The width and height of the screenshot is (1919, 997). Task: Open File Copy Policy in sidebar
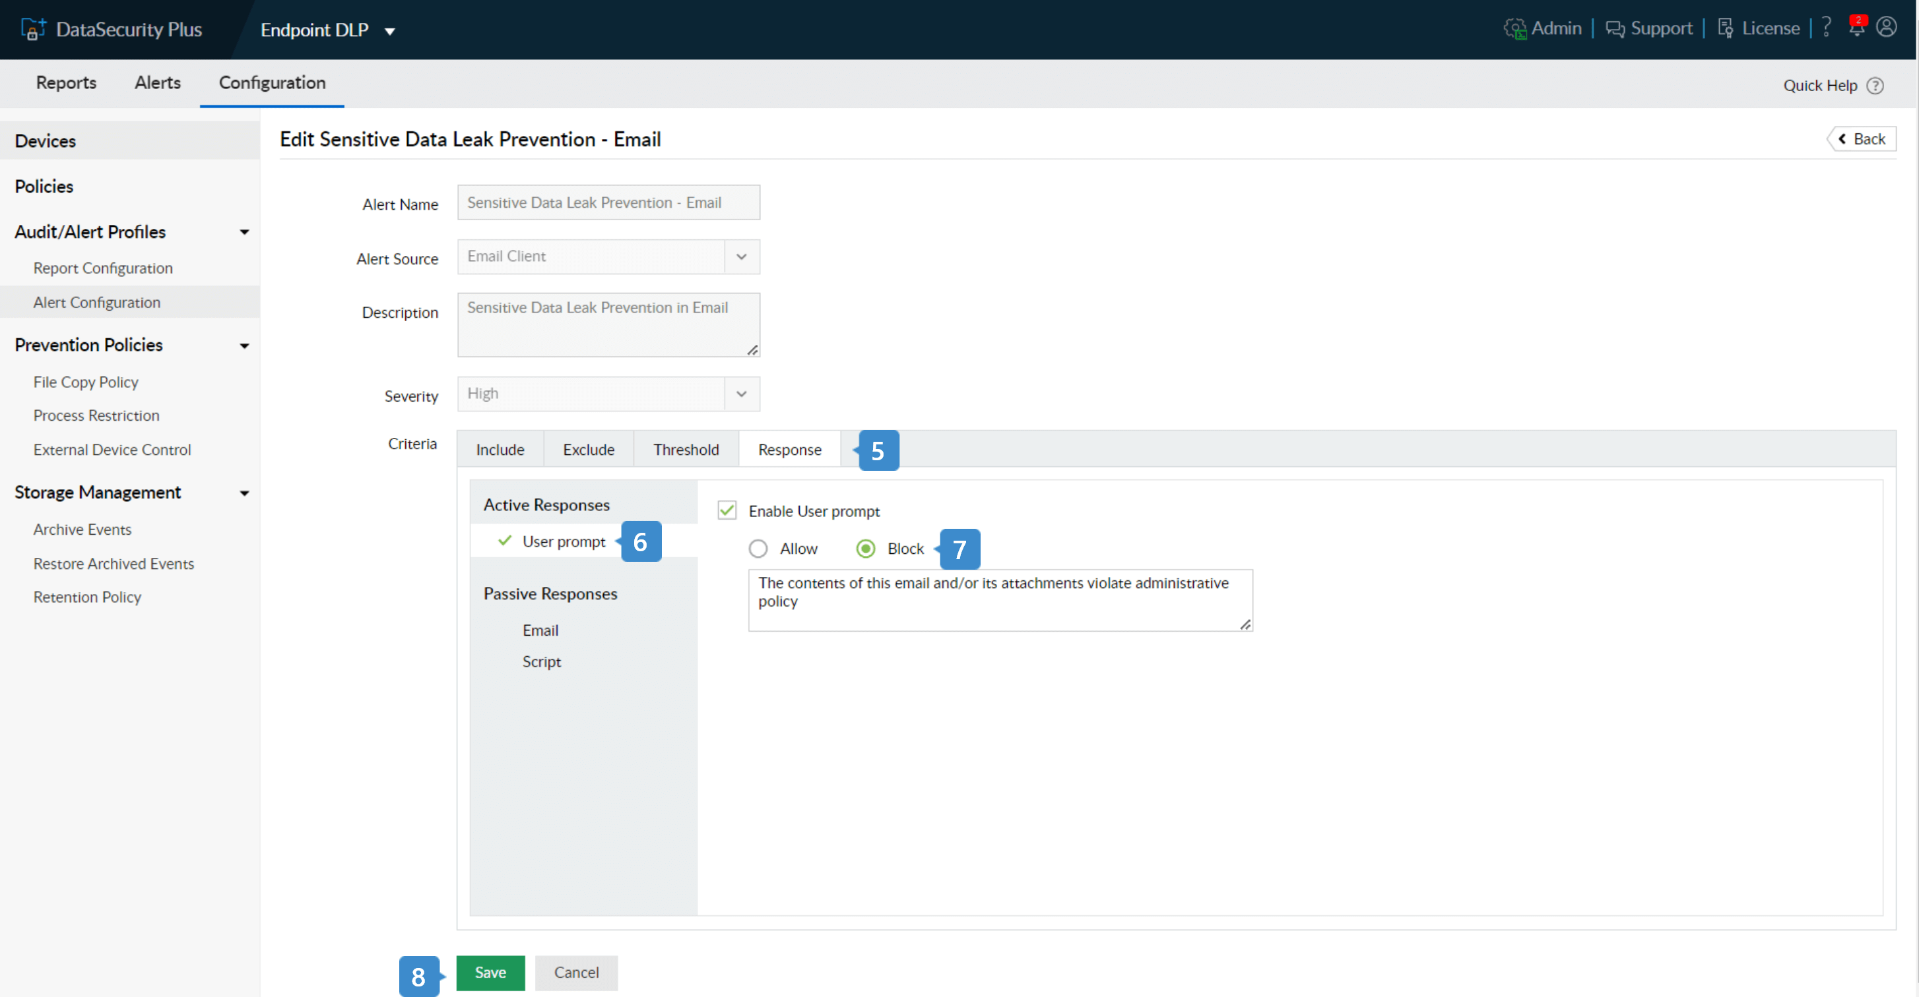coord(86,382)
